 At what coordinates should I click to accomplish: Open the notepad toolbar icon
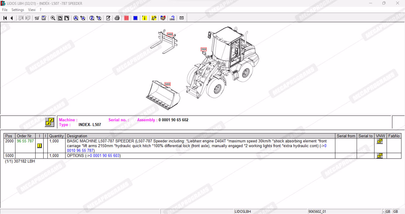[108, 18]
